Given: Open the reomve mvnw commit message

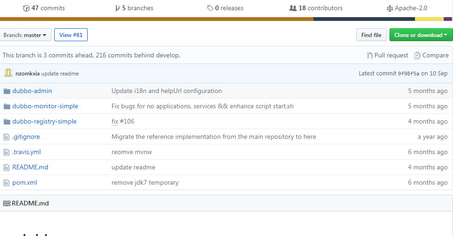Looking at the screenshot, I should coord(132,152).
